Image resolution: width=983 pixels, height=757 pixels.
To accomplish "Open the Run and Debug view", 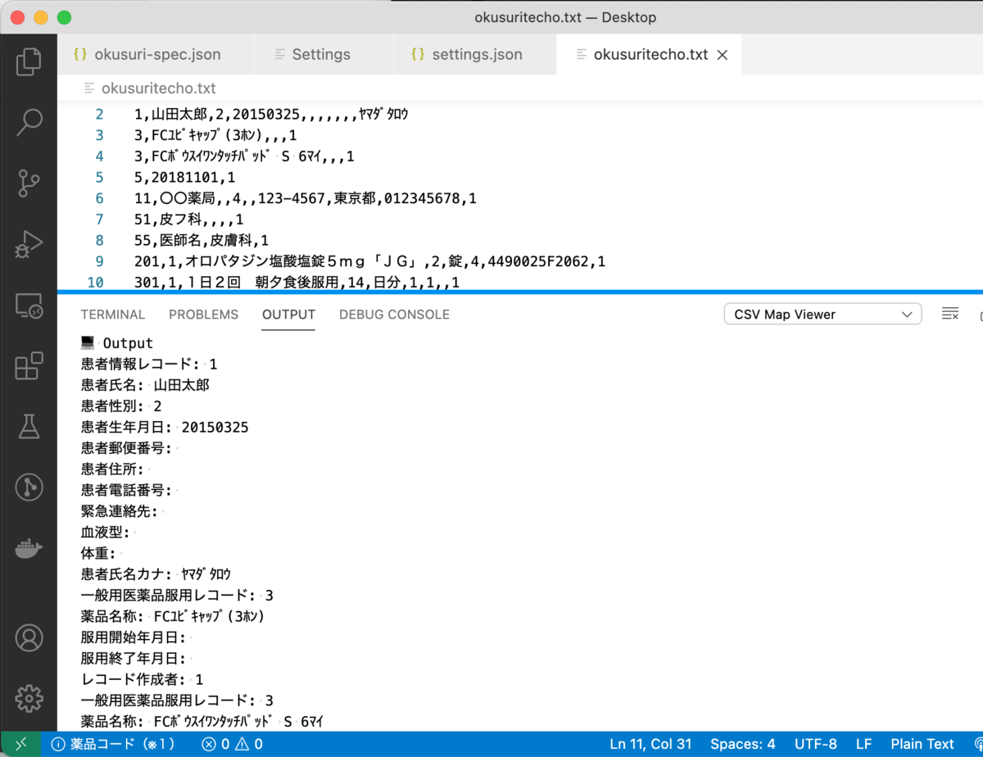I will pyautogui.click(x=29, y=245).
